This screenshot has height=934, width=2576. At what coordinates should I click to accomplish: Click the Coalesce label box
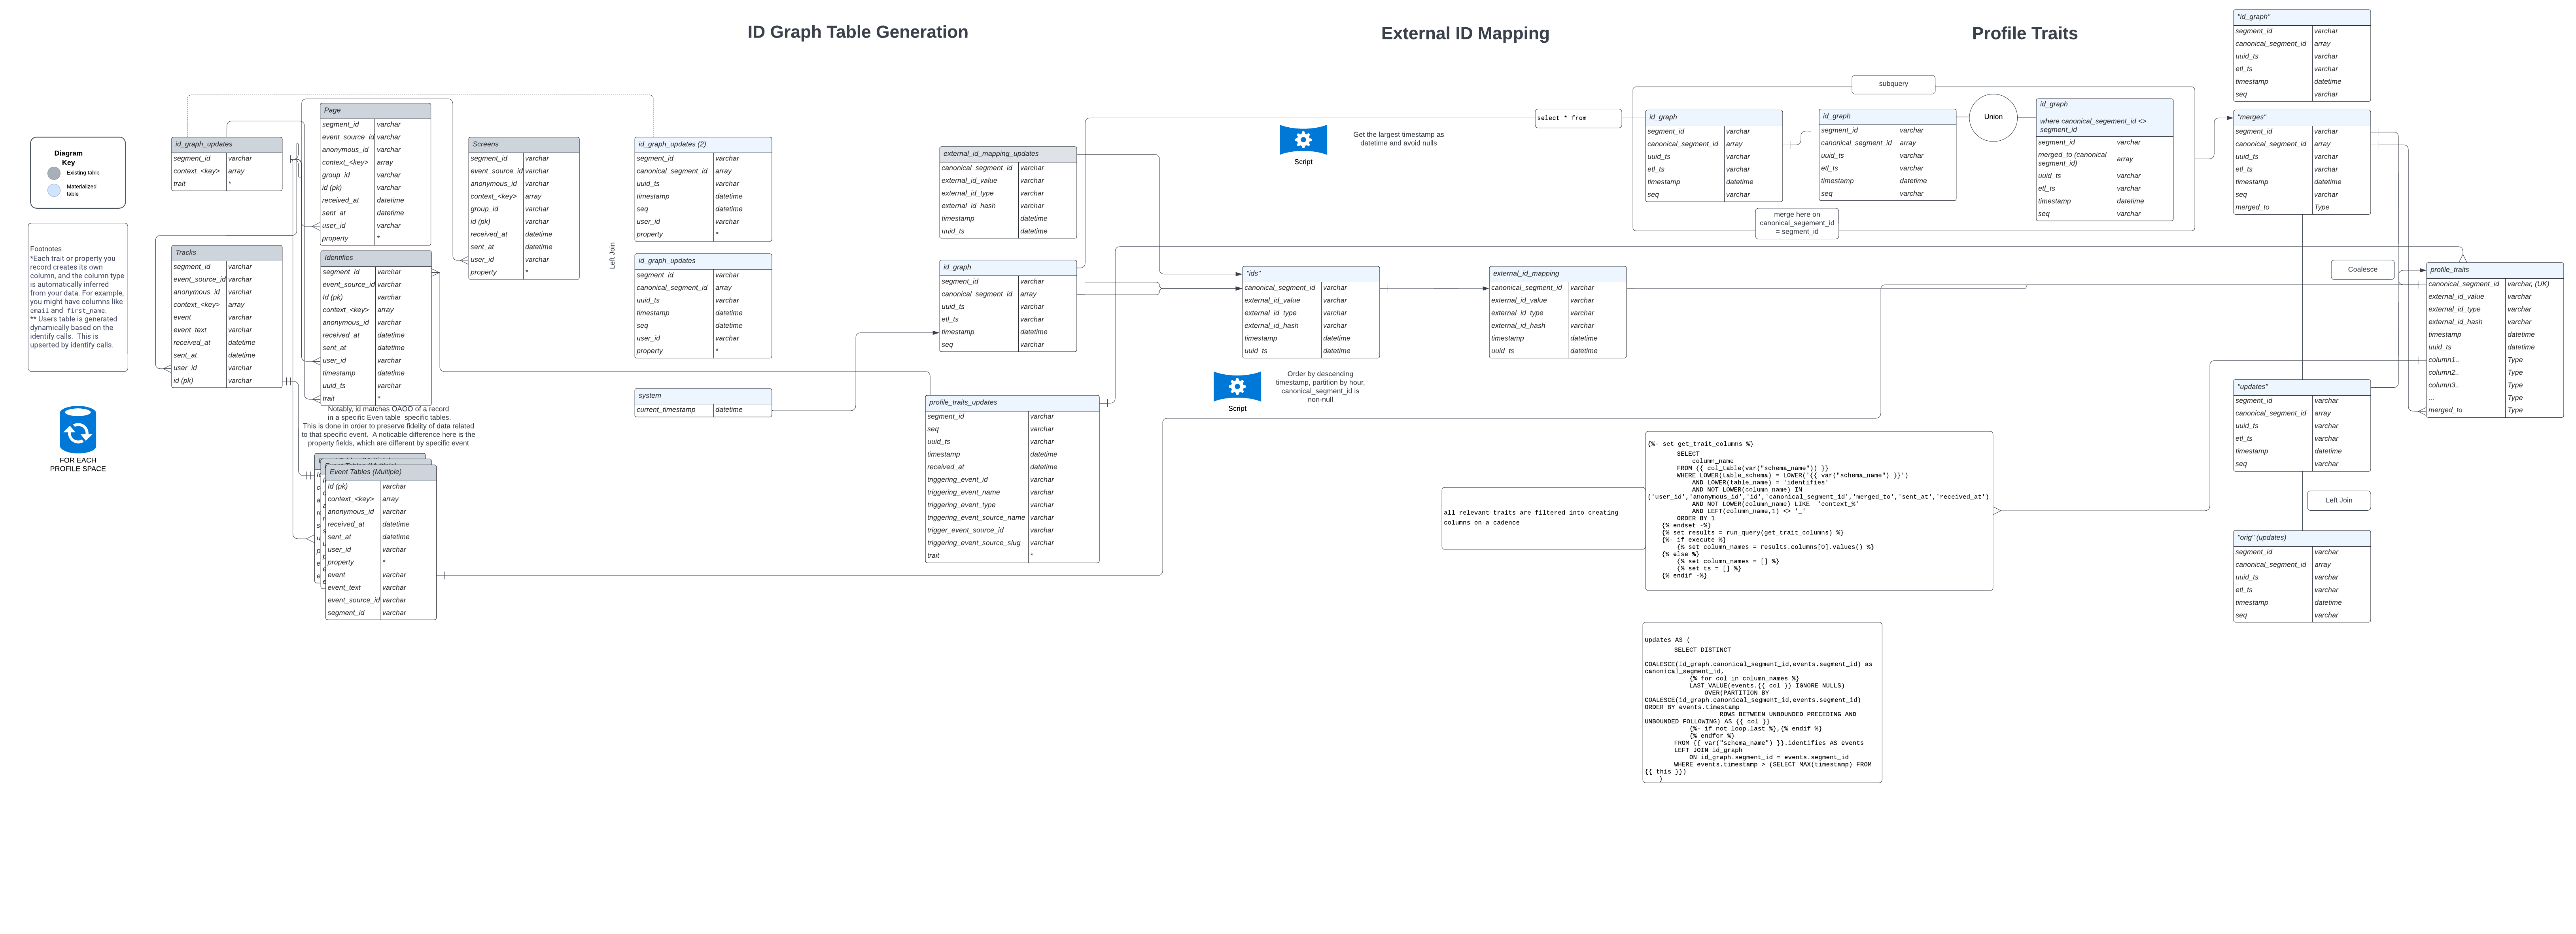click(2362, 269)
